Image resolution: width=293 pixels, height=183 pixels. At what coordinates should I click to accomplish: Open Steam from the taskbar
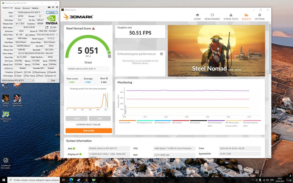coord(79,180)
